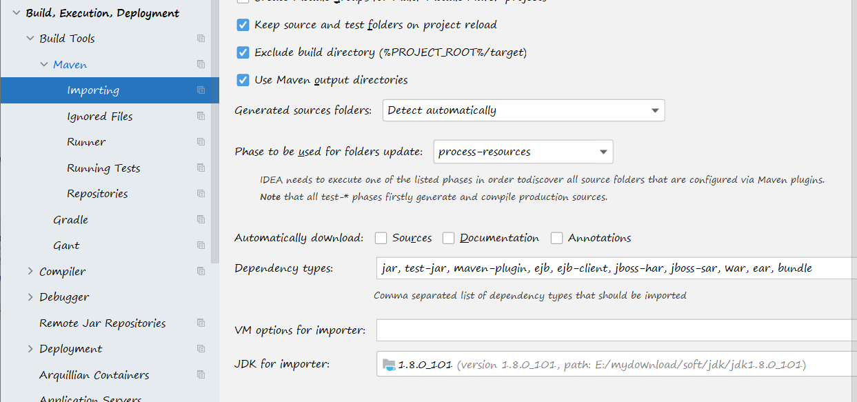857x402 pixels.
Task: Click project-level icon next to Runner
Action: click(201, 142)
